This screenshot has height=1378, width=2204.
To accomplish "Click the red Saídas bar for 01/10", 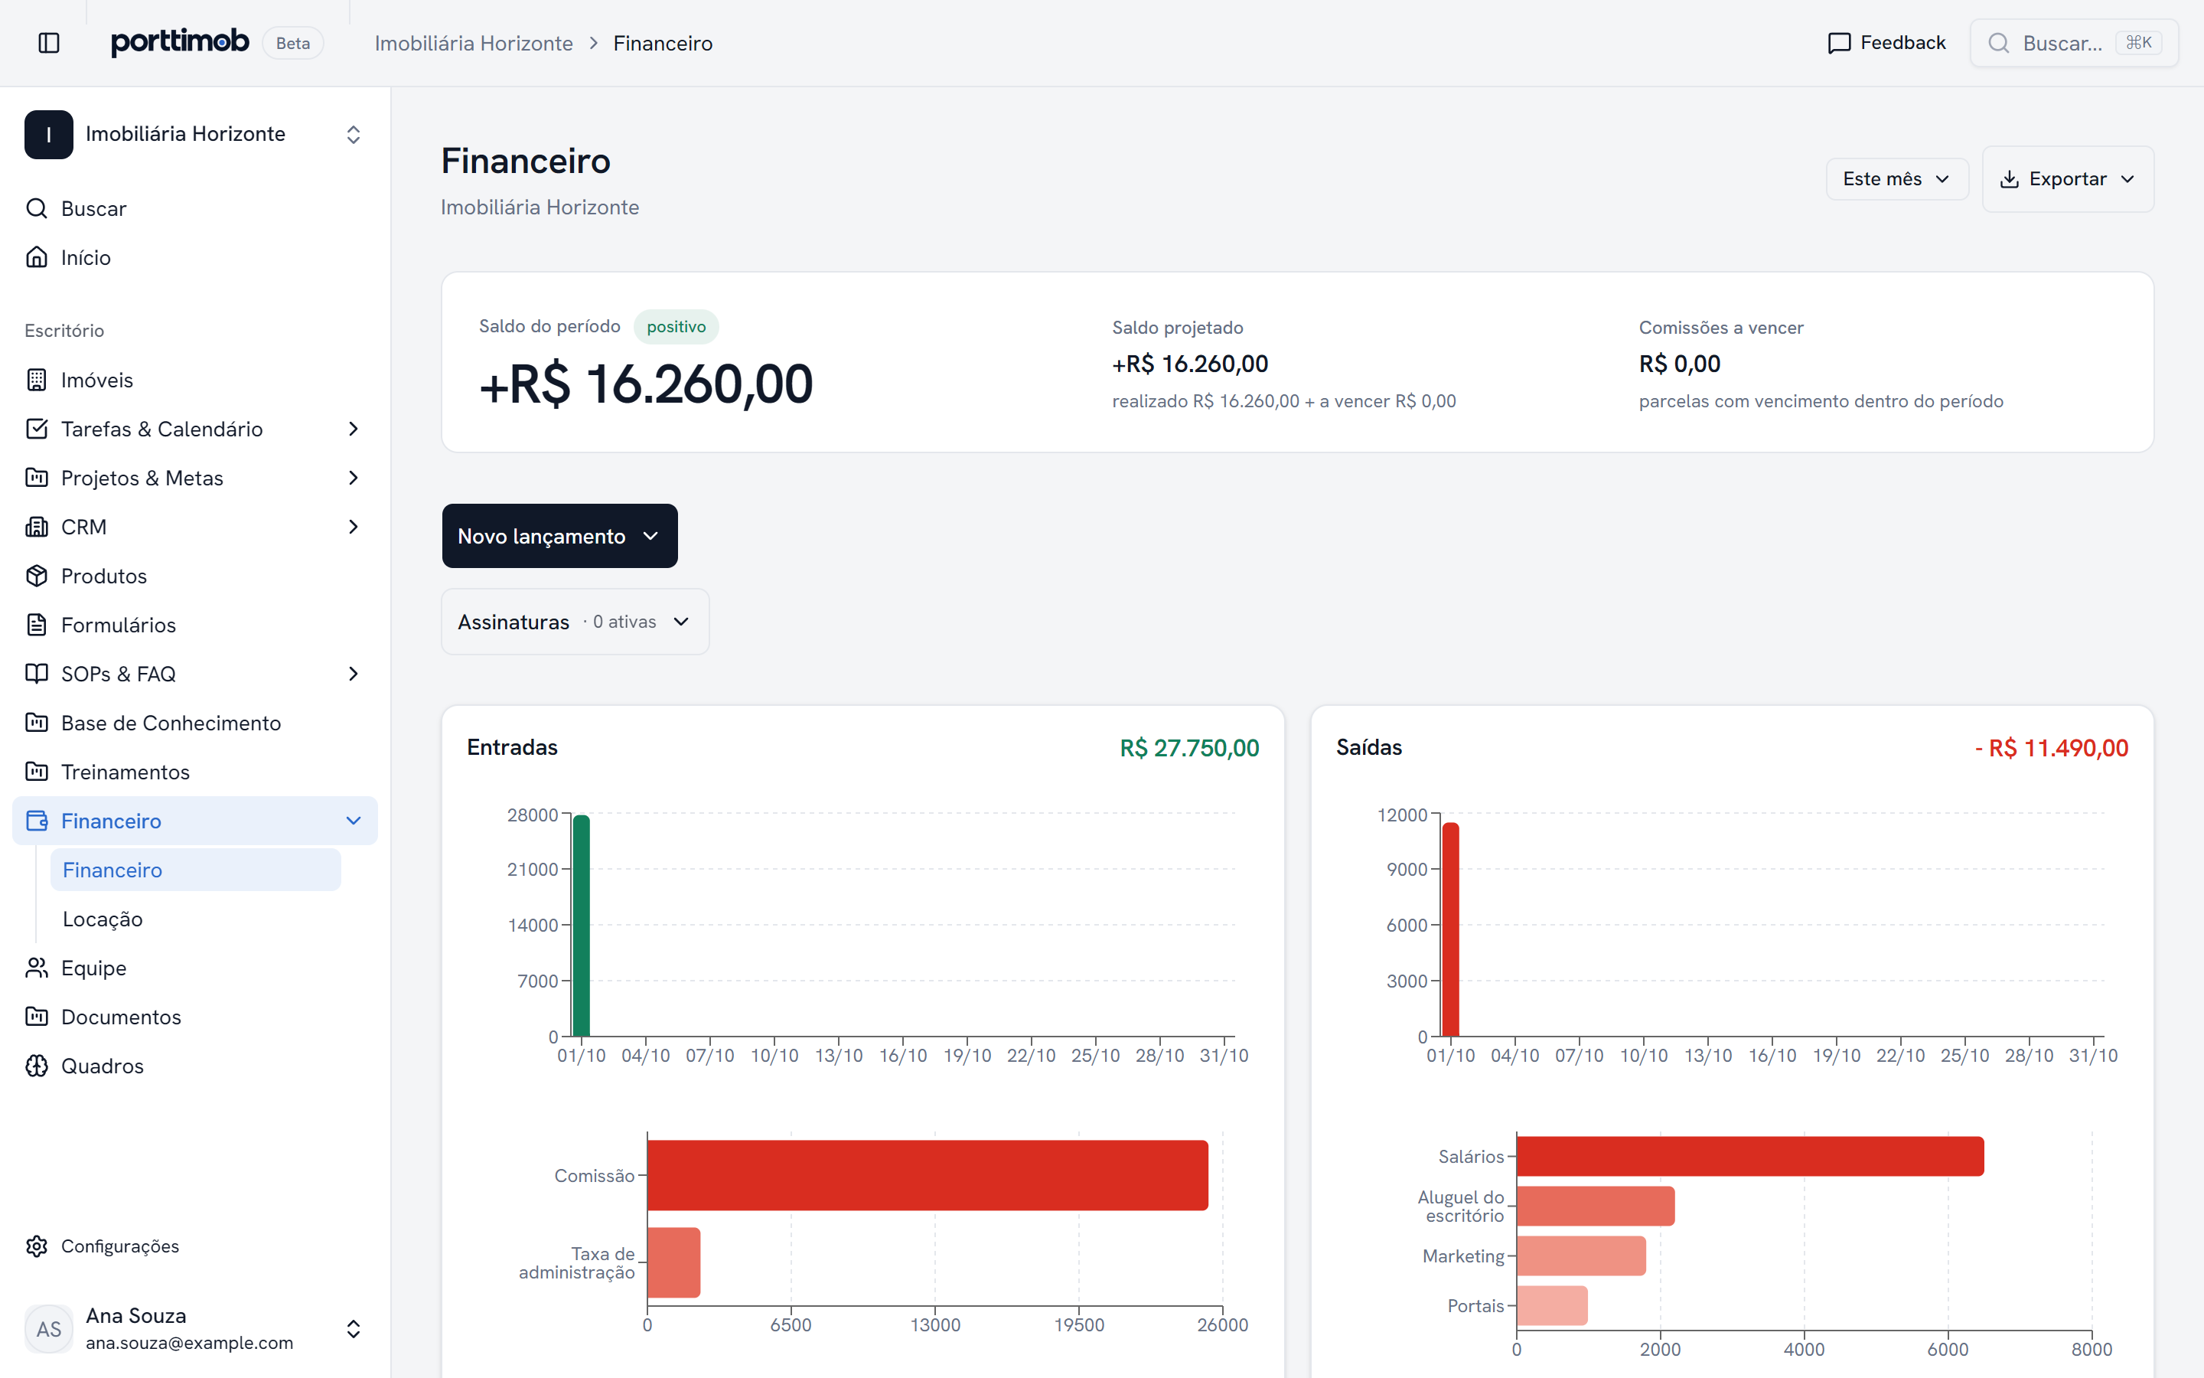I will pos(1450,929).
